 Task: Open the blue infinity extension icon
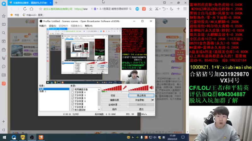[137, 9]
